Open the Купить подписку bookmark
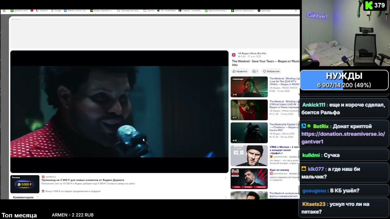390x219 pixels. pos(243,11)
